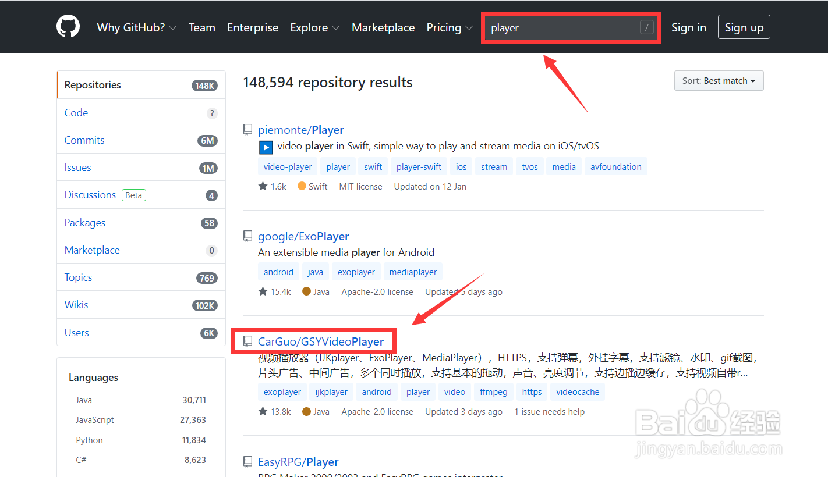Open the CarGuo/GSYVideoPlayer repository
This screenshot has width=828, height=477.
[x=321, y=341]
